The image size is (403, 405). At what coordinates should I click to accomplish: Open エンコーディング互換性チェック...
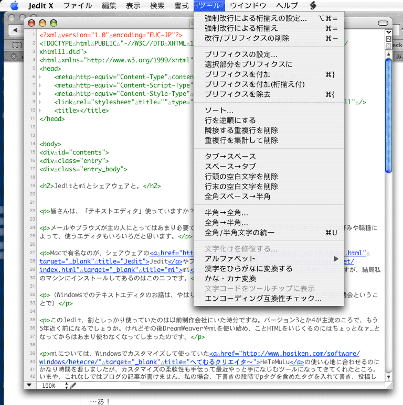(269, 299)
